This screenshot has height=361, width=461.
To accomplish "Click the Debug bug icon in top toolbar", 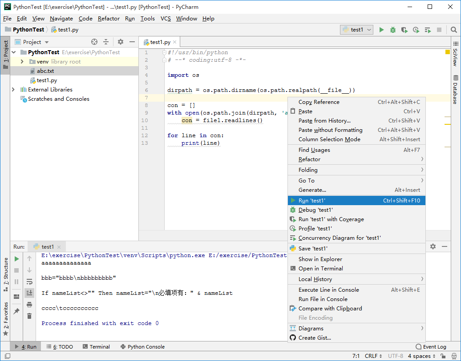I will coord(393,30).
